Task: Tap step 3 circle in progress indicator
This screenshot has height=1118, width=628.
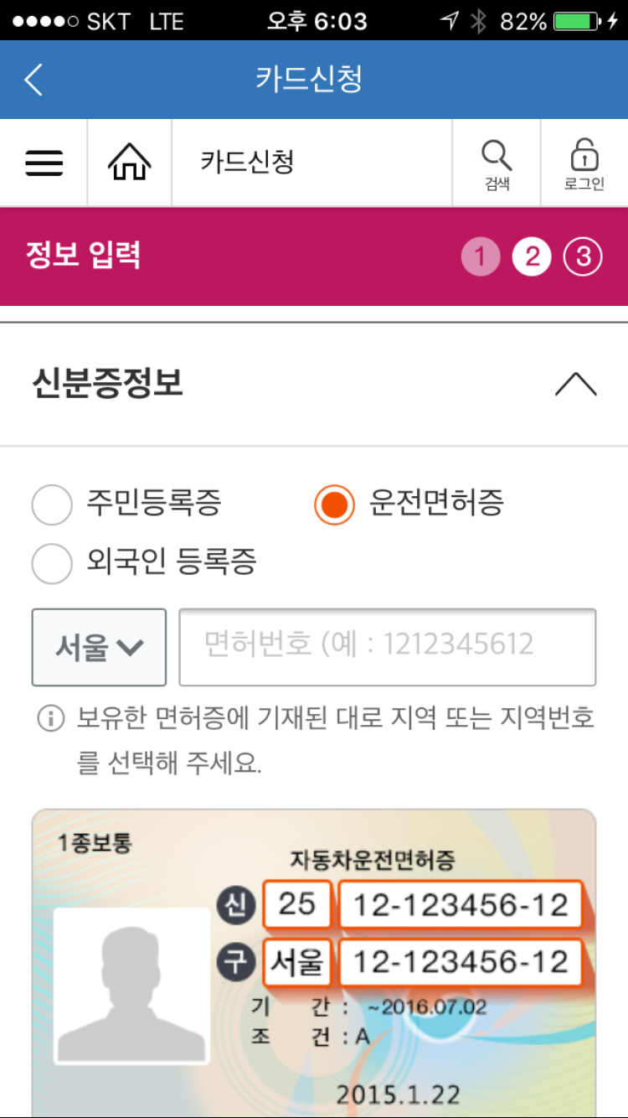Action: [584, 256]
